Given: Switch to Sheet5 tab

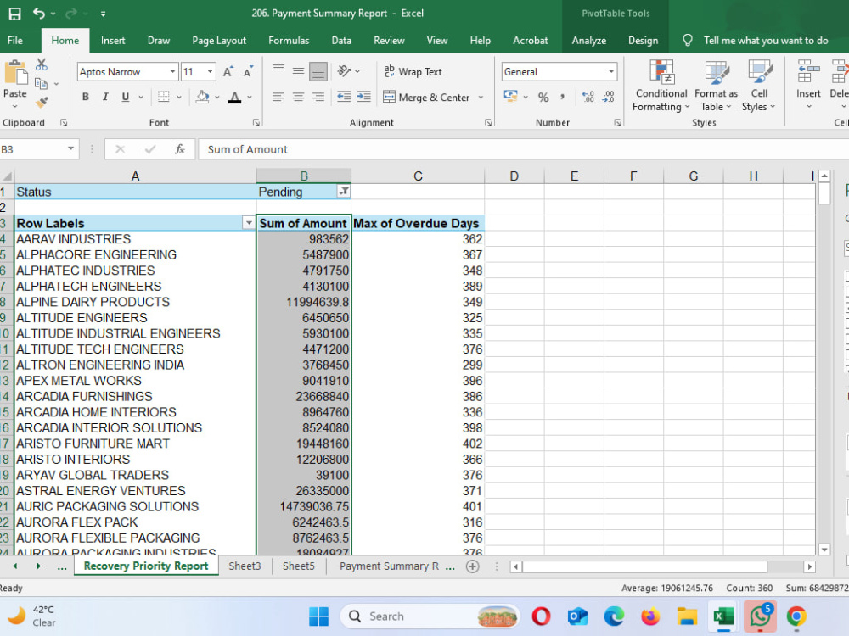Looking at the screenshot, I should click(x=298, y=566).
